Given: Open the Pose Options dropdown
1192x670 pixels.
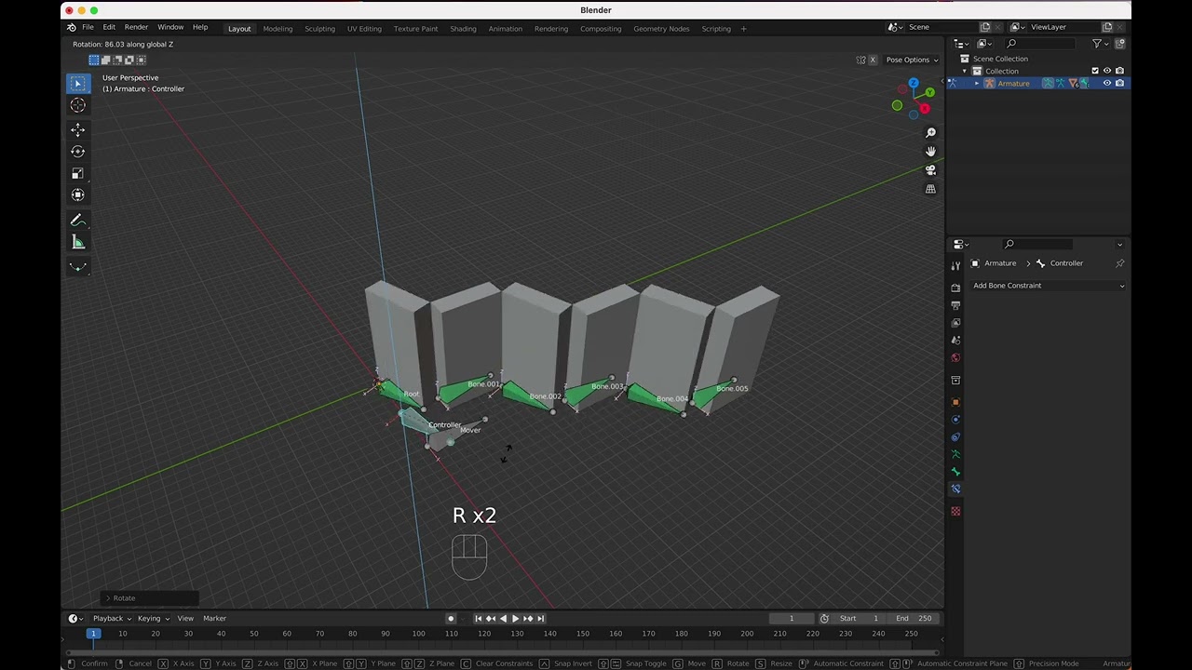Looking at the screenshot, I should point(912,60).
